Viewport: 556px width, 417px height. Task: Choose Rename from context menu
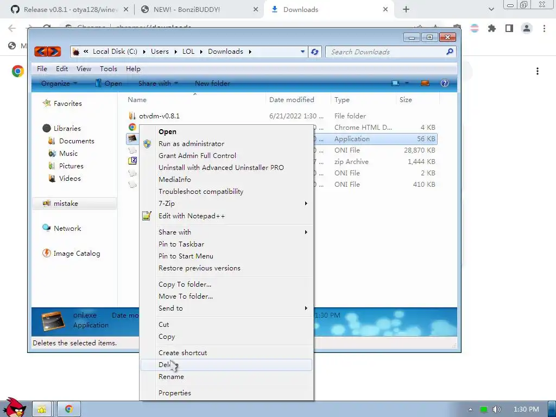point(226,377)
